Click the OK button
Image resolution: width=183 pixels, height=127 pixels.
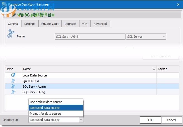(150, 120)
